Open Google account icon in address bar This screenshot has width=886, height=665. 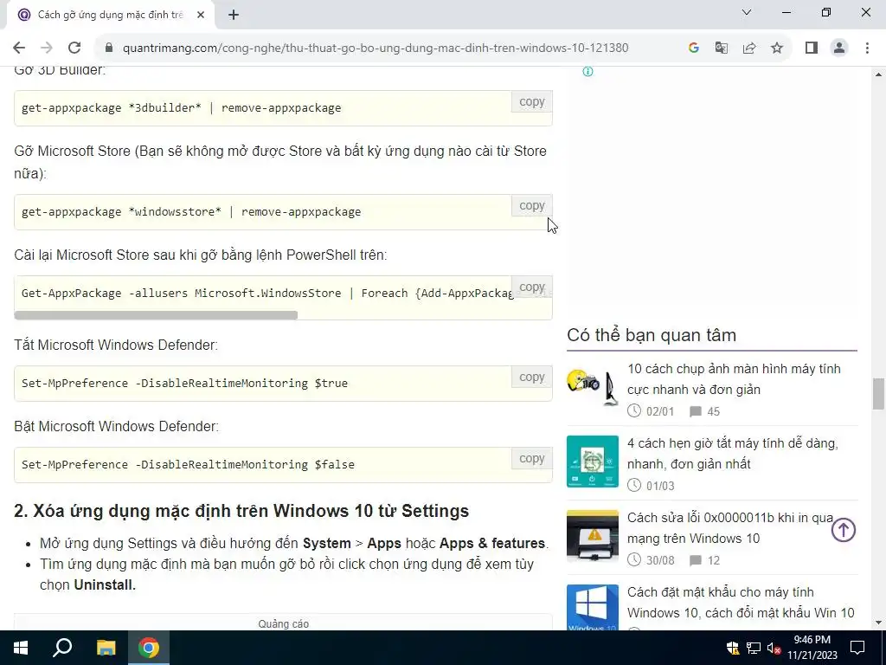pos(694,48)
